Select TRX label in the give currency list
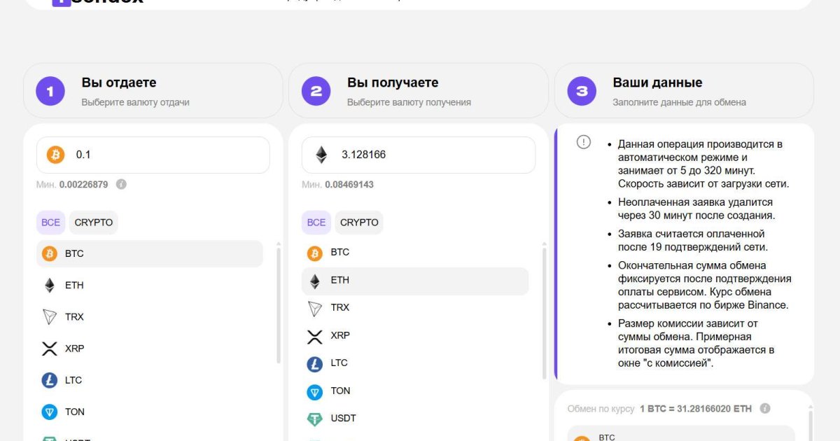This screenshot has height=441, width=840. (x=74, y=317)
